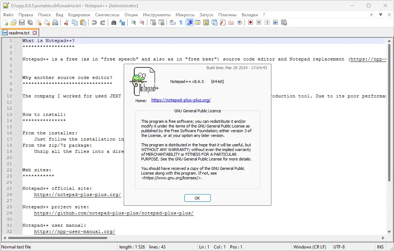Open Replace dialog via toolbar icon
Image resolution: width=394 pixels, height=251 pixels.
point(122,22)
